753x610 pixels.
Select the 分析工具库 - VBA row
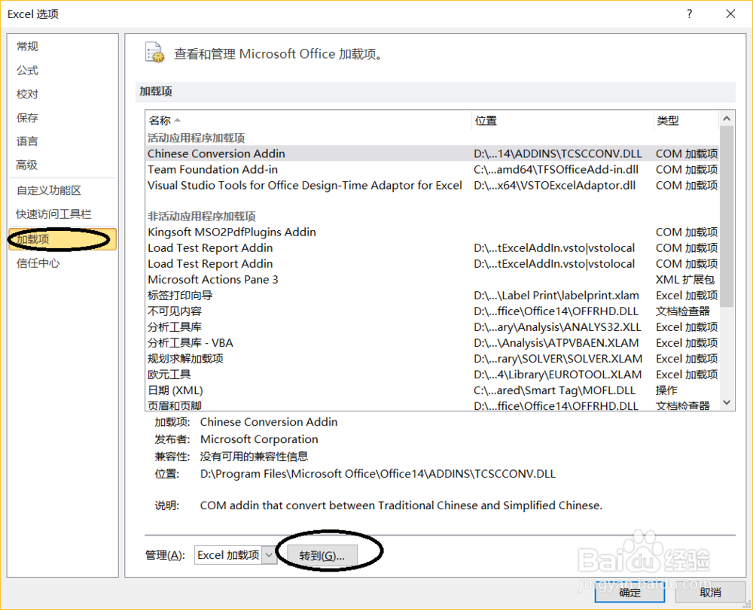click(x=432, y=343)
